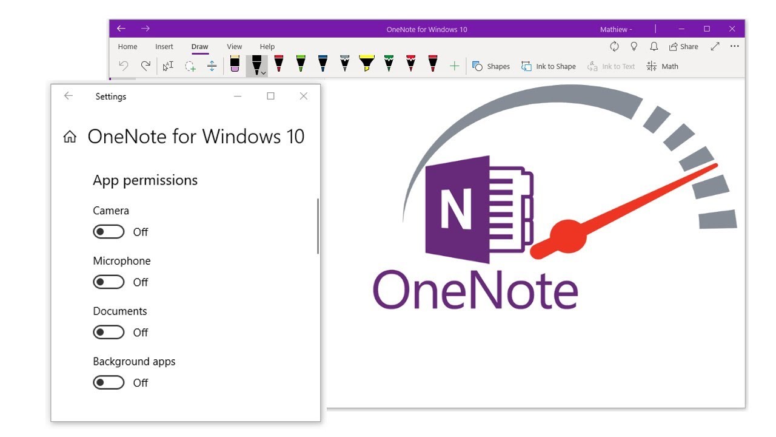Select the Eraser tool

coord(235,64)
